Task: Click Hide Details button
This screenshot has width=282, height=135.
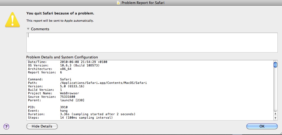Action: tap(42, 126)
